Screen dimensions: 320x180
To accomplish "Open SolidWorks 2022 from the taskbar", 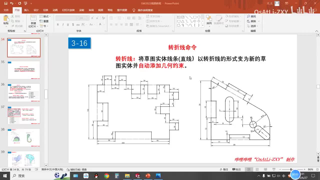I will coord(137,176).
